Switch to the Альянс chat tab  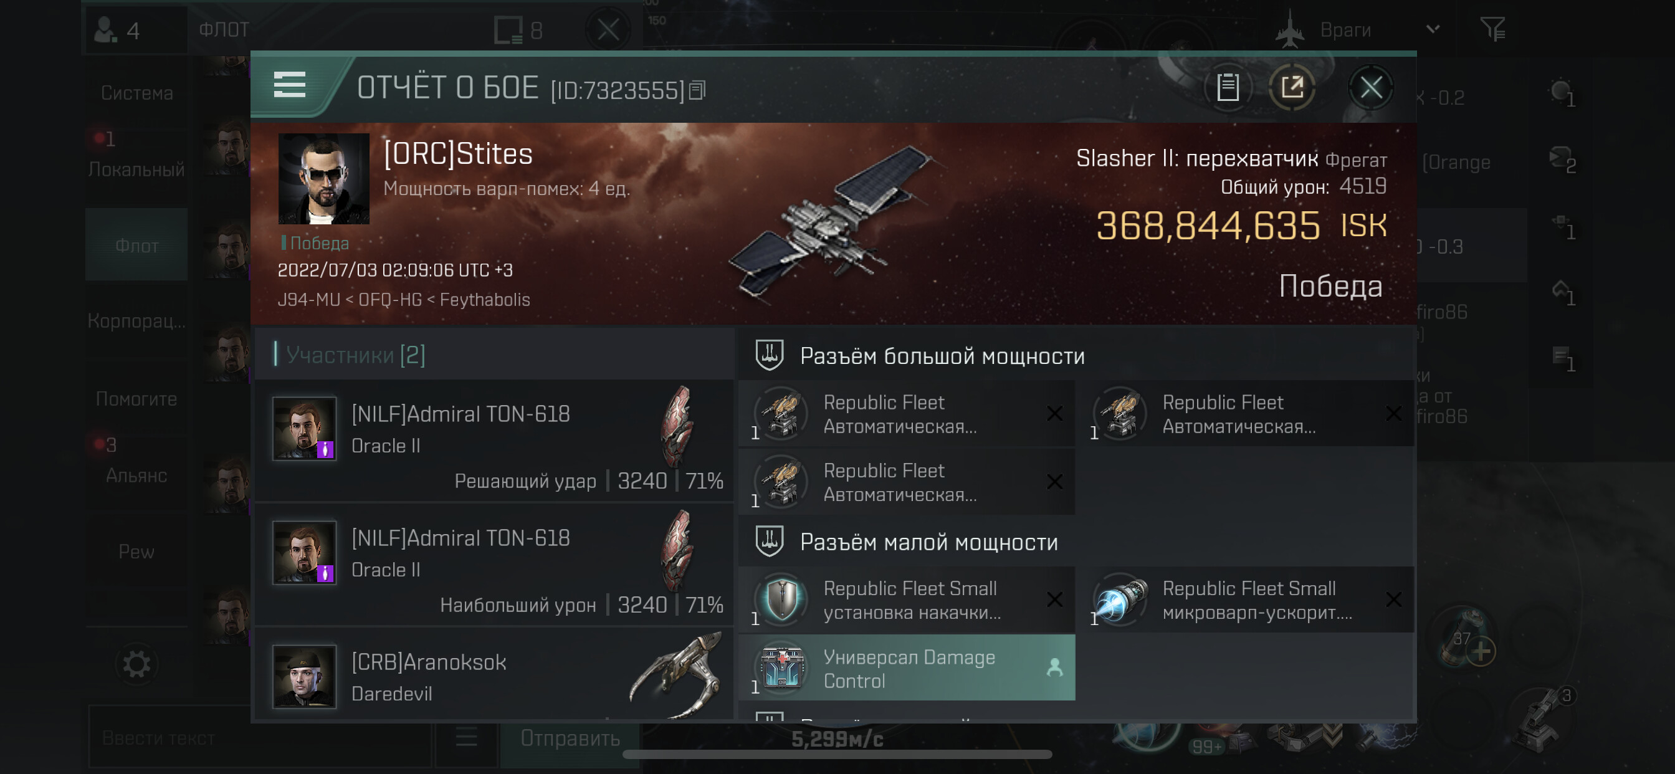[136, 462]
